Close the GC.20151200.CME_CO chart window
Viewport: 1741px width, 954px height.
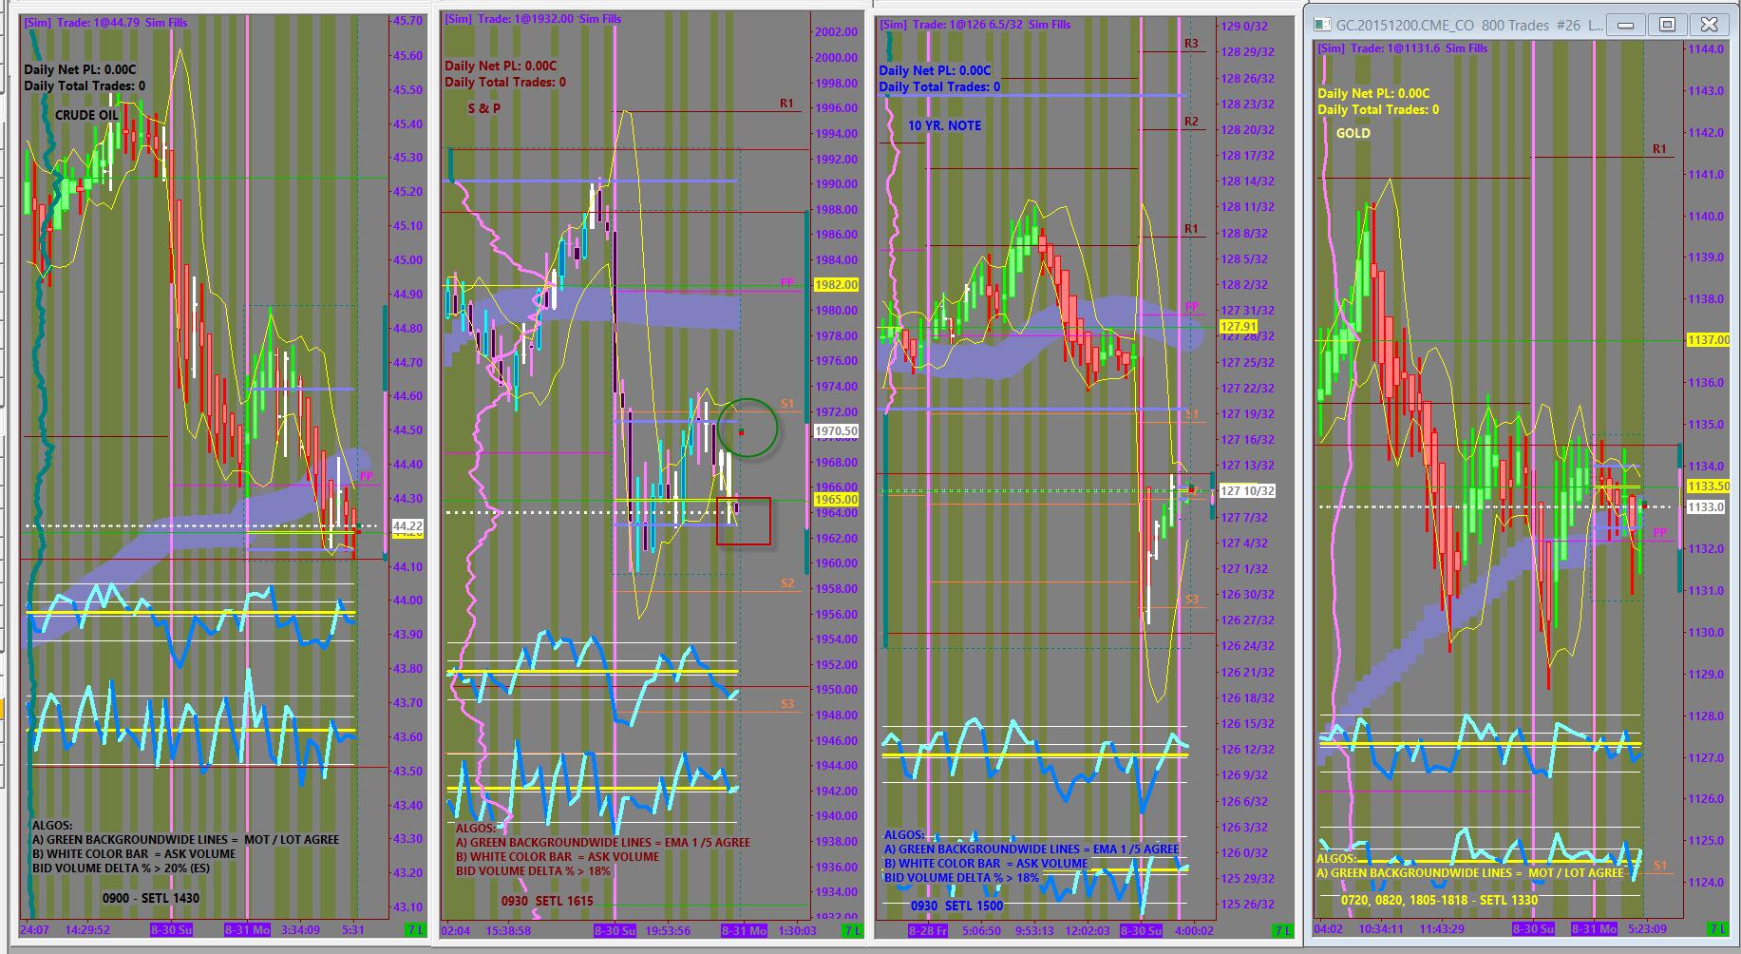point(1709,25)
